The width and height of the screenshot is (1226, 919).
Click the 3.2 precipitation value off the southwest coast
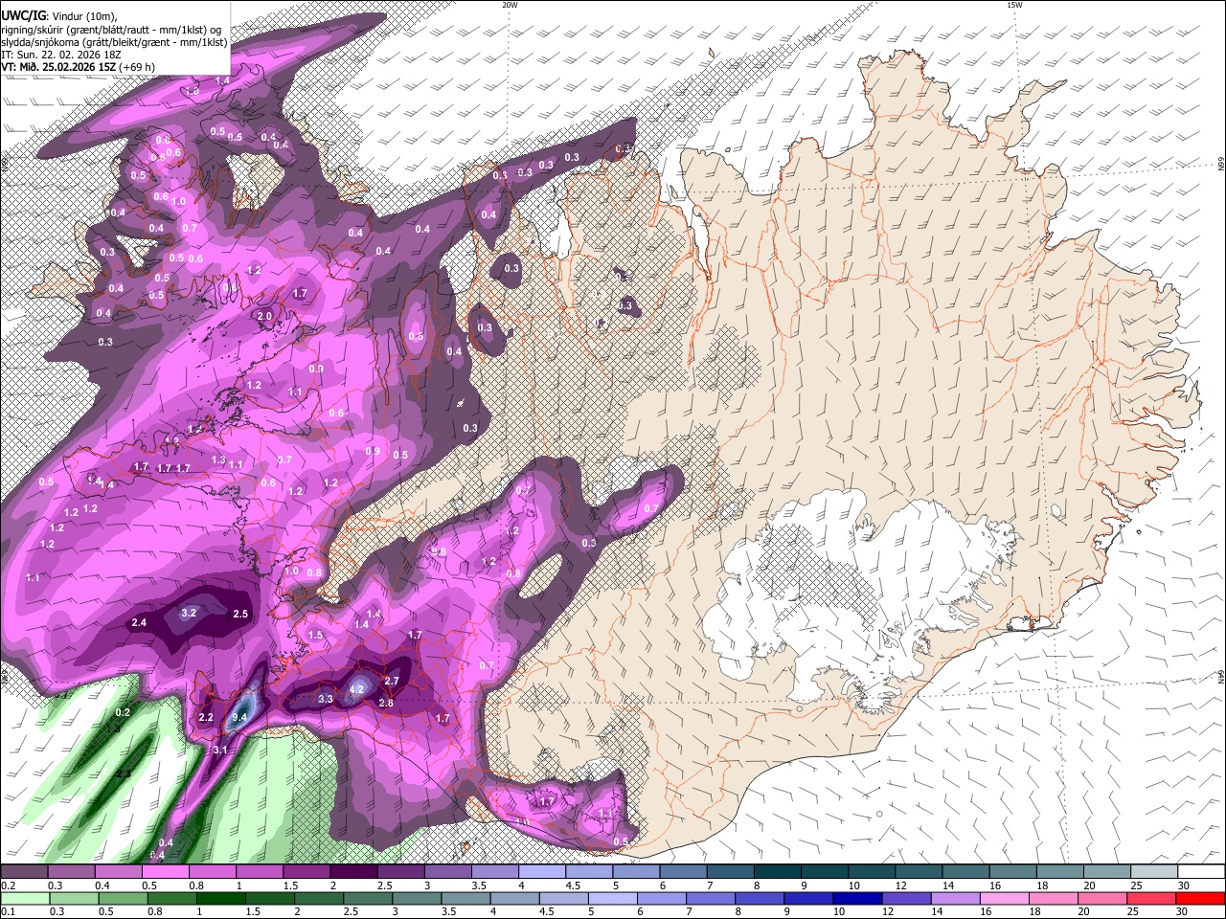pos(189,613)
